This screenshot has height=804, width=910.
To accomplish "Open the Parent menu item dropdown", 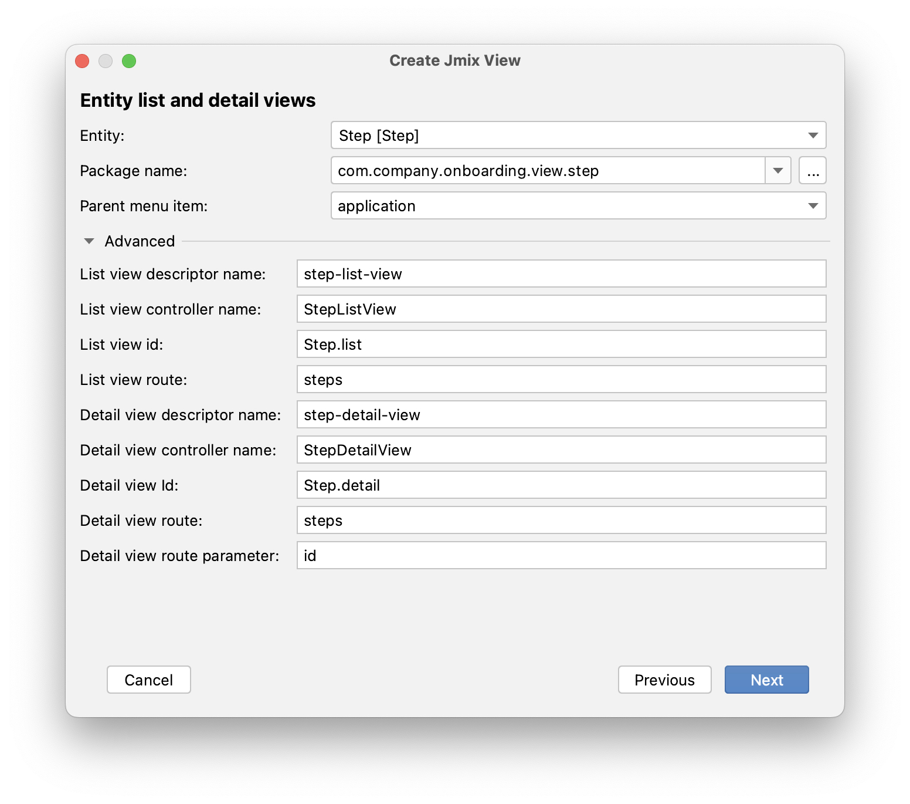I will coord(578,206).
